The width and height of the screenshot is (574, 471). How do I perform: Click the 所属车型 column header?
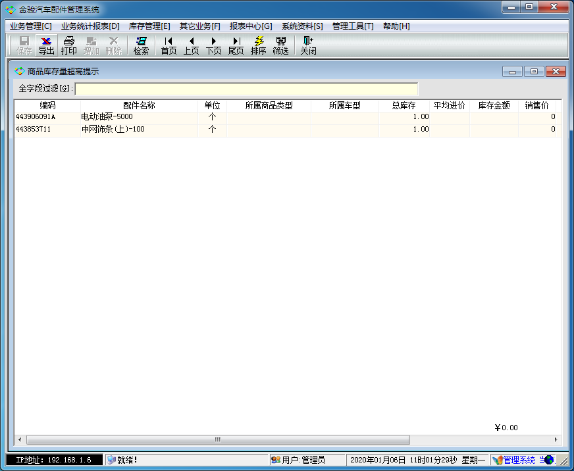click(345, 106)
